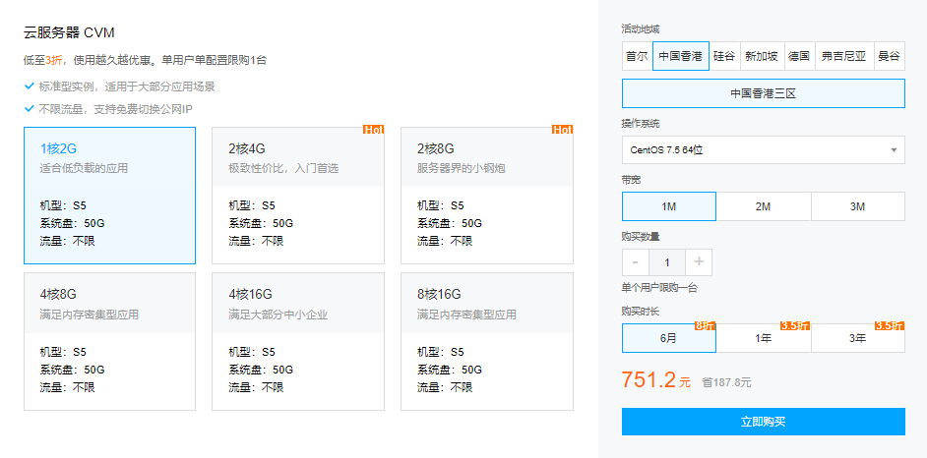Click the 云服务器 CVM heading
This screenshot has height=458, width=927.
point(69,32)
